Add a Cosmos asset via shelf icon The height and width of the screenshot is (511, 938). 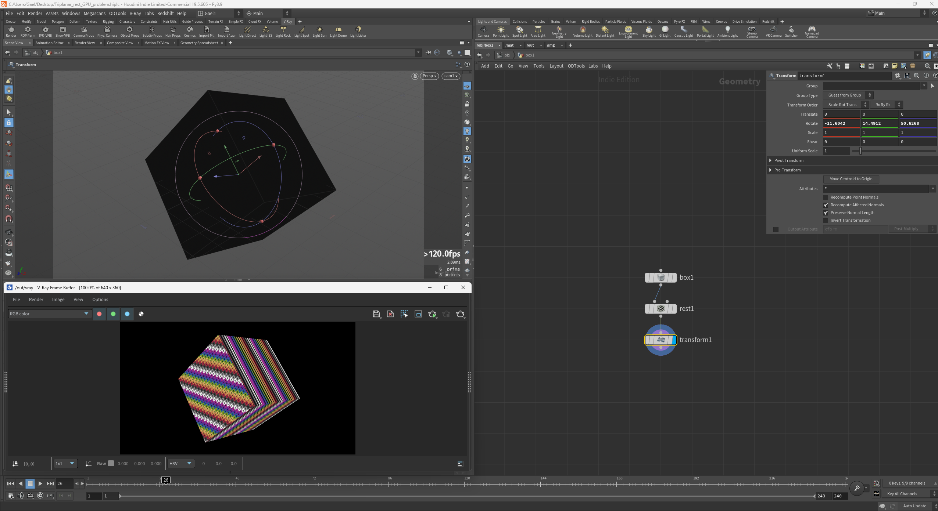click(x=190, y=32)
